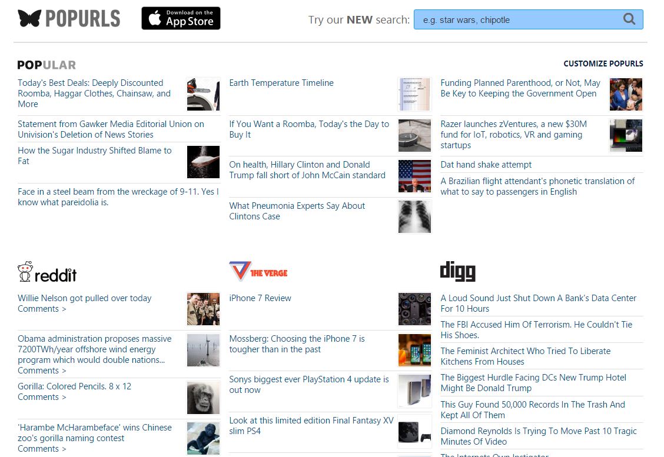Viewport: 664px width, 457px height.
Task: Open How the Sugar Industry Shifted Blame
Action: (x=94, y=156)
